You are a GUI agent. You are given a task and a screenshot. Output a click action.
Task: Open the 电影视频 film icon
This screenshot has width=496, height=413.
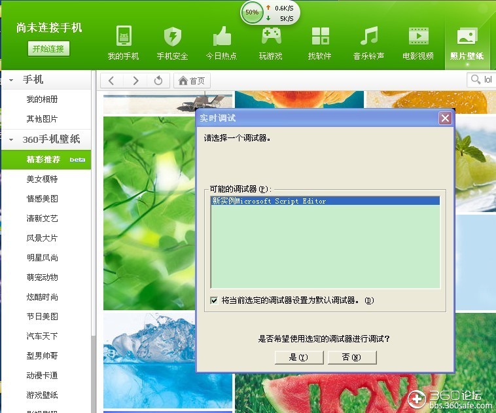click(419, 36)
